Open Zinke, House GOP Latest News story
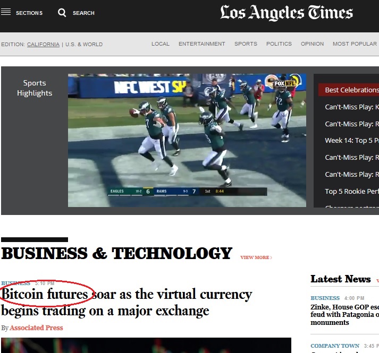The height and width of the screenshot is (353, 379). [x=344, y=314]
